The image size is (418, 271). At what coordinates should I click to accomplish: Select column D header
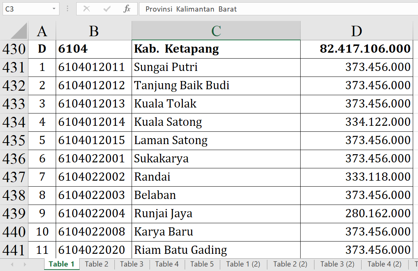356,31
